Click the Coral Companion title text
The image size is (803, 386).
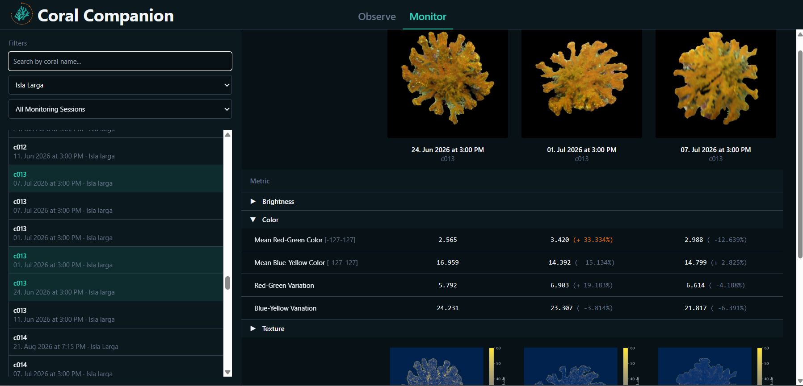[106, 16]
